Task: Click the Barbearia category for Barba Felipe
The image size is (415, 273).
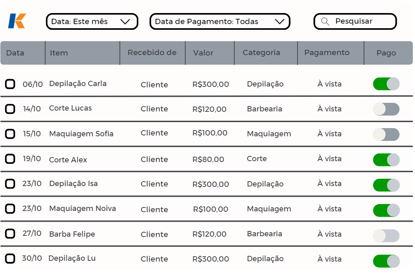Action: 264,234
